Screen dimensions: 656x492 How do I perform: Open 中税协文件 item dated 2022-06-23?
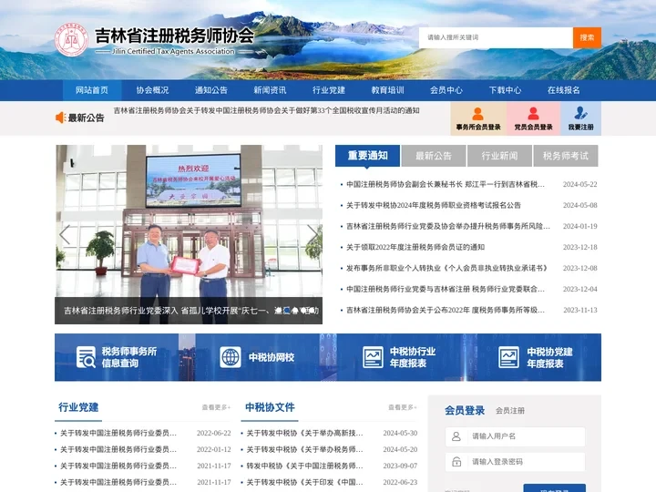304,482
